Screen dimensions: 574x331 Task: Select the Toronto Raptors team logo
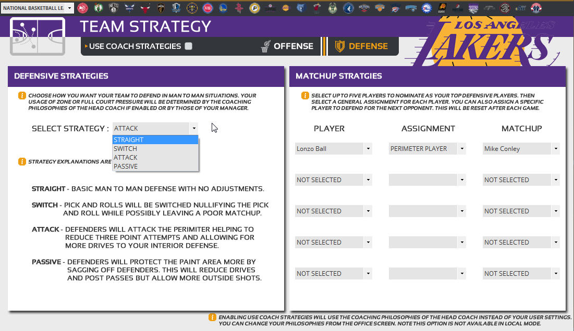(505, 8)
